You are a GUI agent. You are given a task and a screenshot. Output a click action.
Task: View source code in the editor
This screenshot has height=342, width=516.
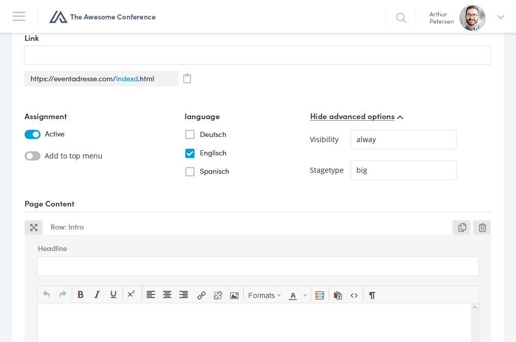(x=354, y=295)
